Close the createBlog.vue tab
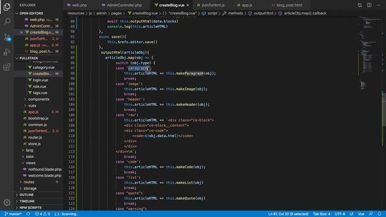 click(188, 5)
